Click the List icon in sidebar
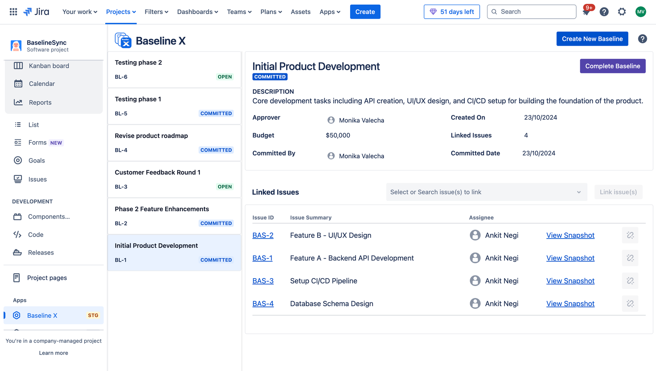This screenshot has width=656, height=371. 18,125
